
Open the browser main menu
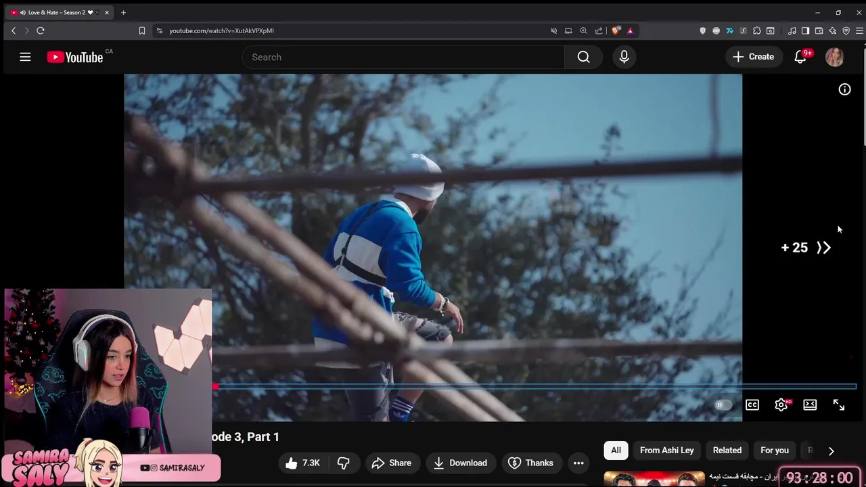coord(859,30)
